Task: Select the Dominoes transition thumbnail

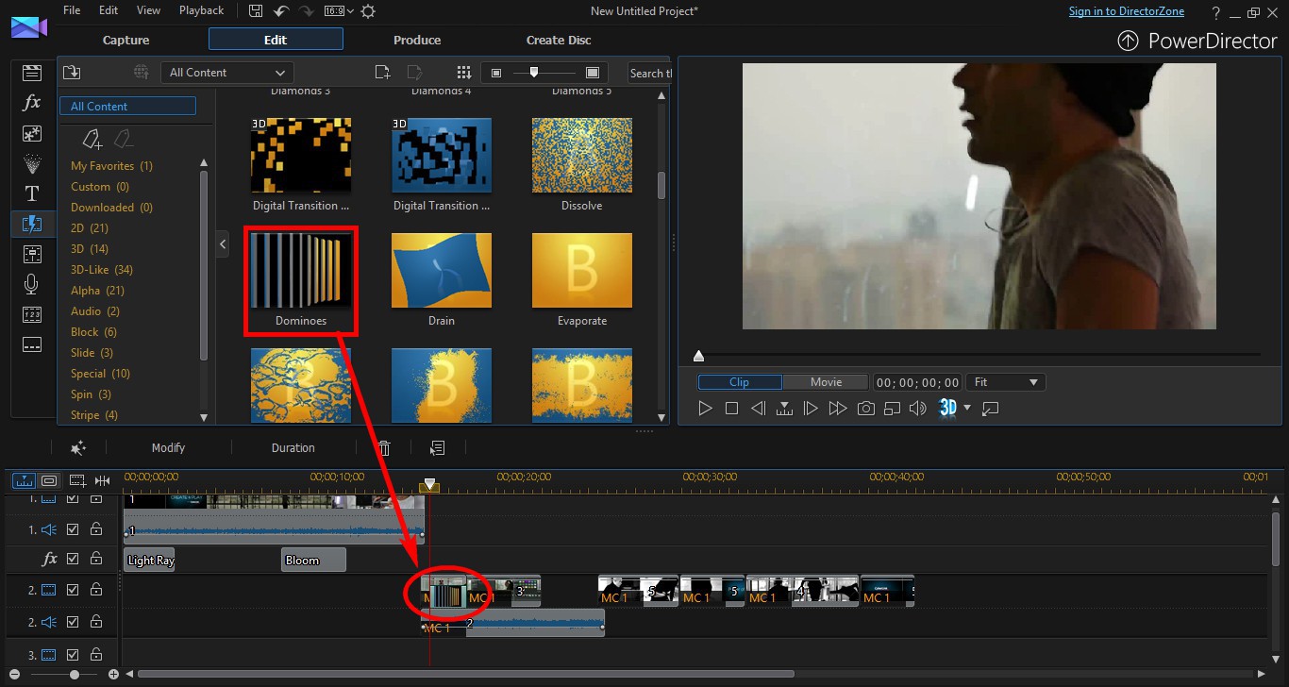Action: pyautogui.click(x=301, y=271)
